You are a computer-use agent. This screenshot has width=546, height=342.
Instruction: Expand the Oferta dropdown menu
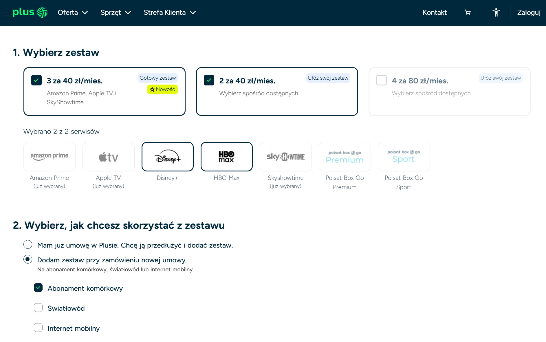tap(72, 12)
